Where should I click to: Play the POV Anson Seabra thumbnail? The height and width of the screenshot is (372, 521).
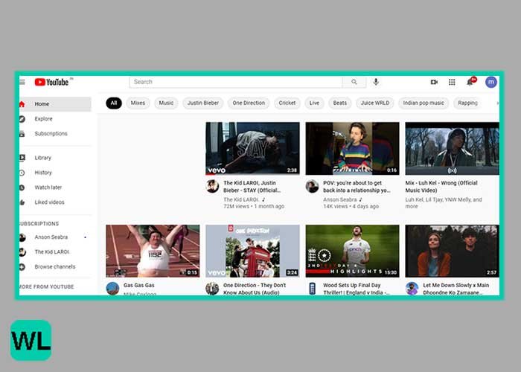coord(353,149)
